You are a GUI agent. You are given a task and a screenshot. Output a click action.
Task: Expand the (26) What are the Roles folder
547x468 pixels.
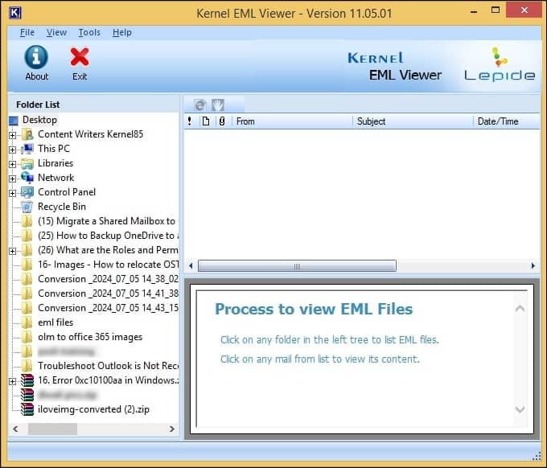[x=13, y=251]
